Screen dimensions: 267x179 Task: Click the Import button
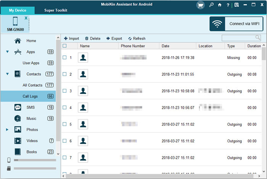(72, 39)
